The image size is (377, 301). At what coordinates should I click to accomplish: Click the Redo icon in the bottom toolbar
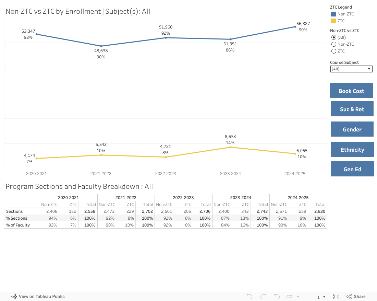(263, 296)
